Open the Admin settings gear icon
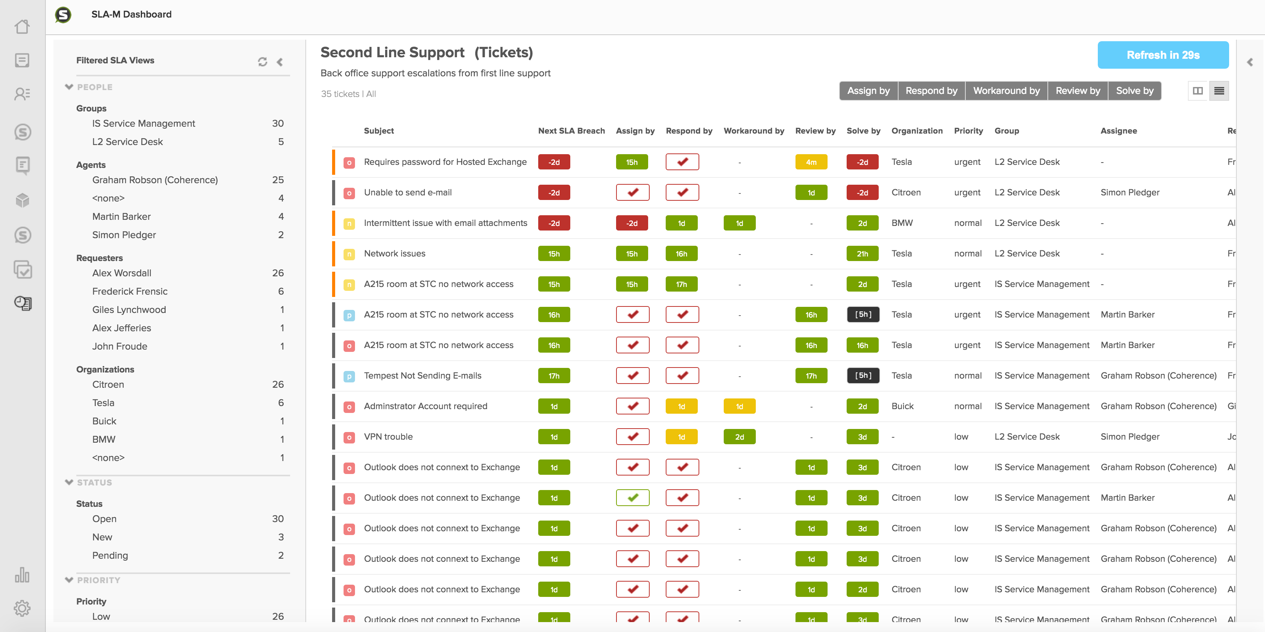1265x632 pixels. (x=22, y=608)
